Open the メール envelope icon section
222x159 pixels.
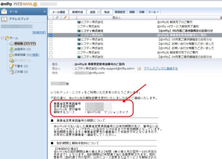pyautogui.click(x=4, y=11)
